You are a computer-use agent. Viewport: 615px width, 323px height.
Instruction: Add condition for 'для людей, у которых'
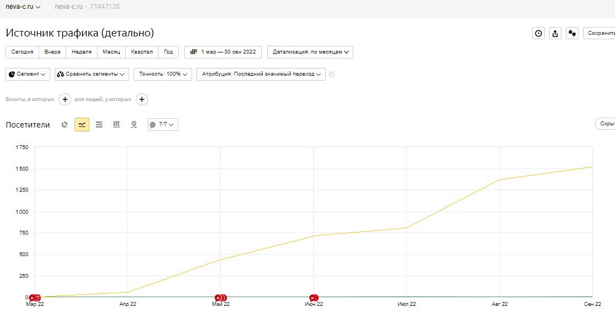(142, 99)
